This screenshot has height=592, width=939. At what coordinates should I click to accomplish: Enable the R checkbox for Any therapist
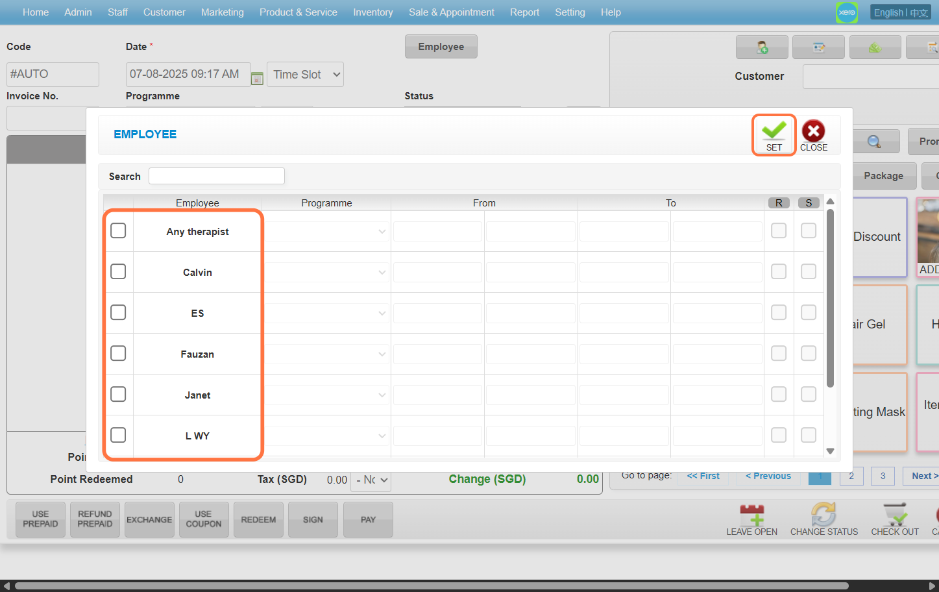[x=779, y=231]
